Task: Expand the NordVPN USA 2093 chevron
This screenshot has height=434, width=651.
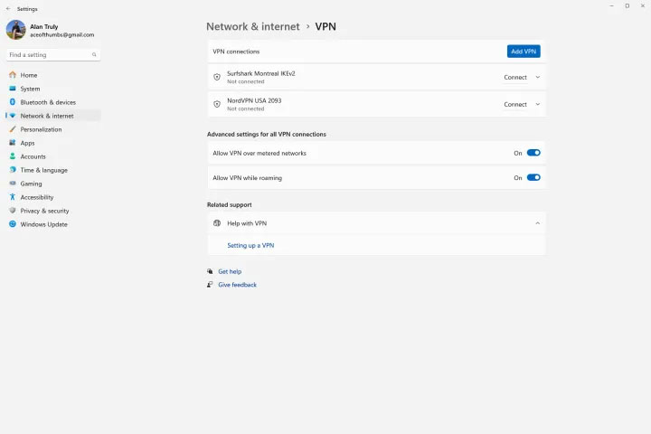Action: point(538,104)
